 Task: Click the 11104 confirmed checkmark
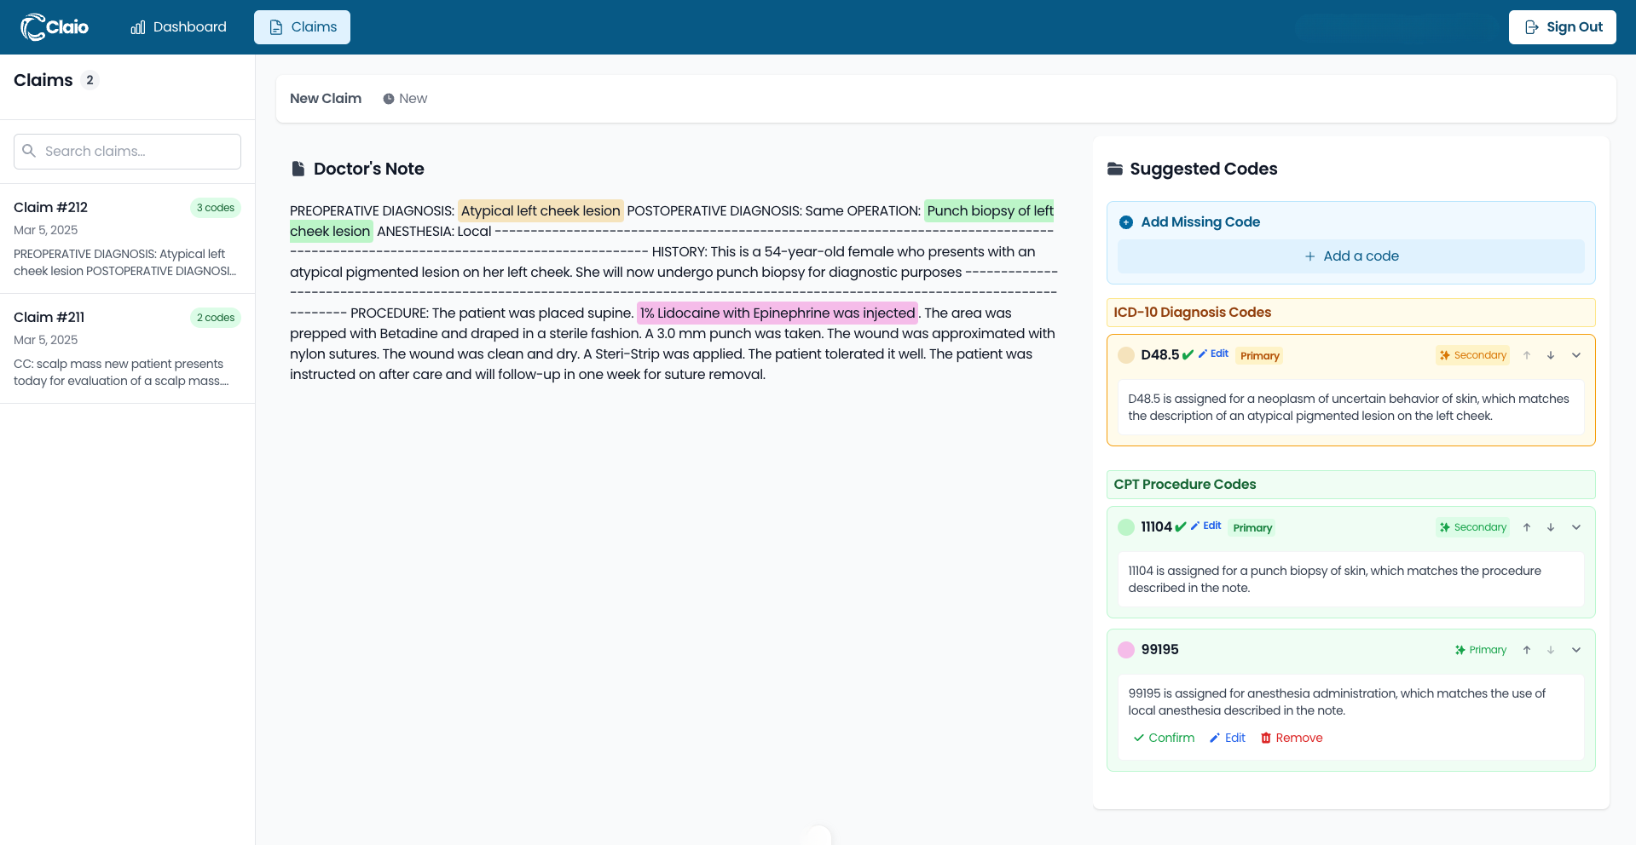point(1181,527)
